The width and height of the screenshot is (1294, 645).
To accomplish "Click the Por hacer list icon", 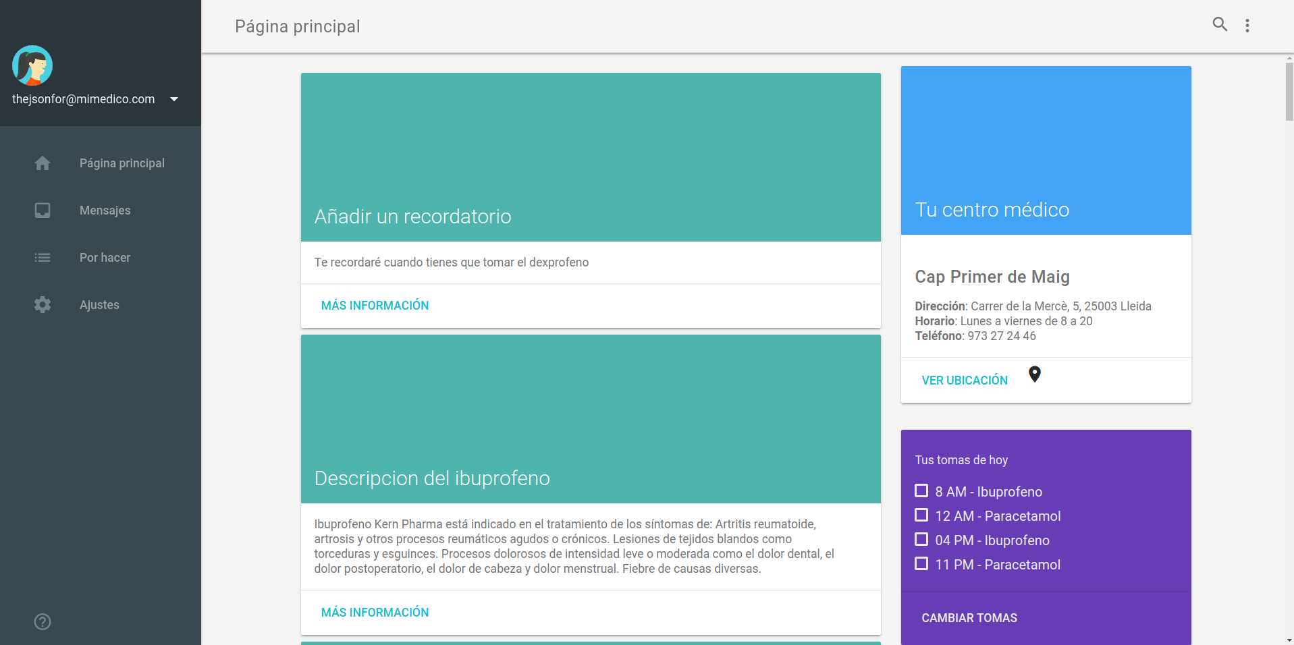I will point(42,257).
